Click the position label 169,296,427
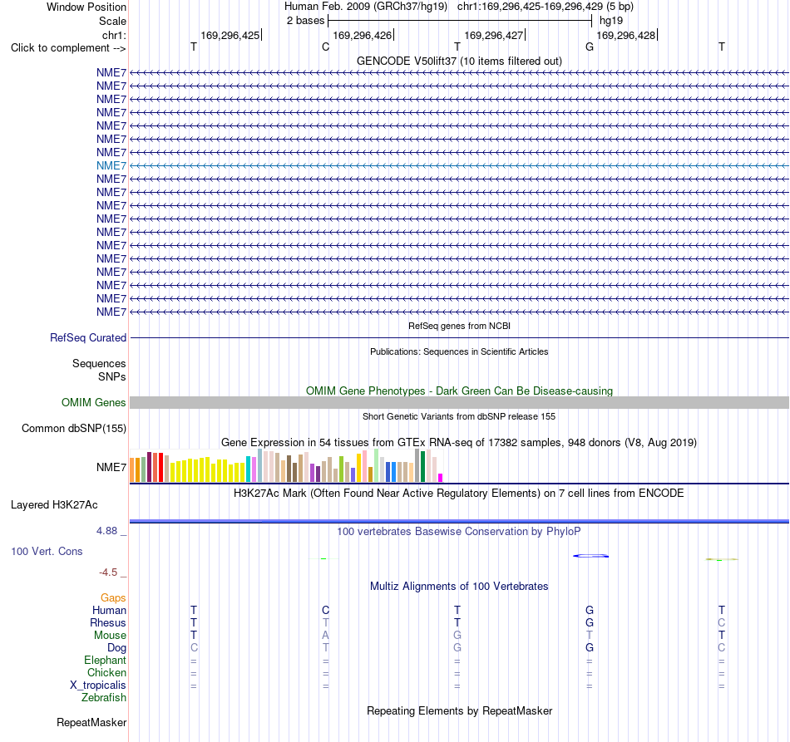 (493, 35)
